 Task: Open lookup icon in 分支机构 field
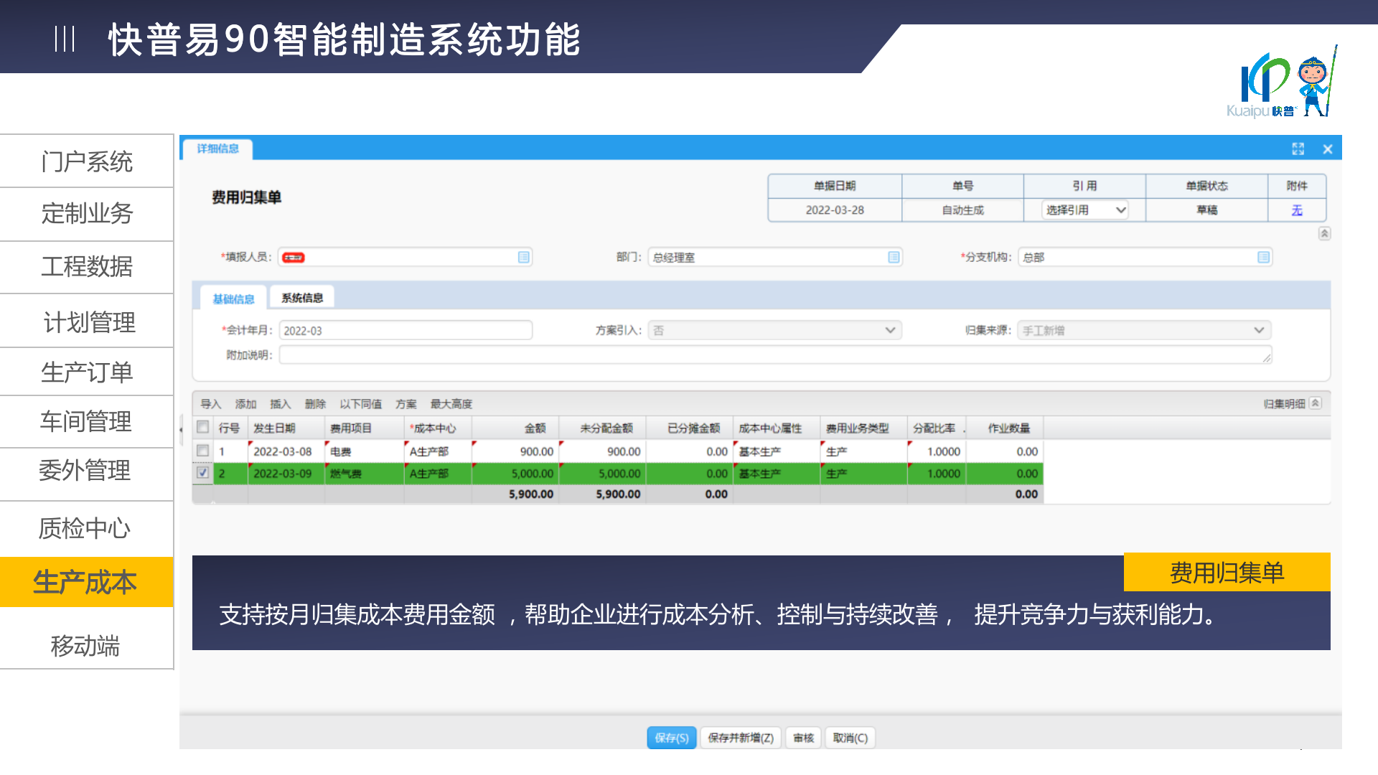(1263, 257)
